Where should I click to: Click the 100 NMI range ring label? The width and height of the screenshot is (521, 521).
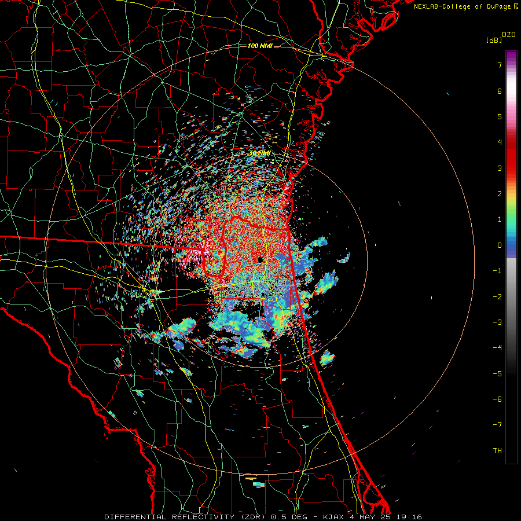click(x=260, y=46)
